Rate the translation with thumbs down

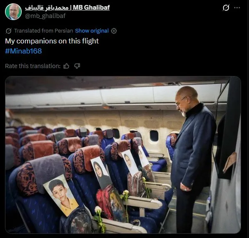pos(77,66)
